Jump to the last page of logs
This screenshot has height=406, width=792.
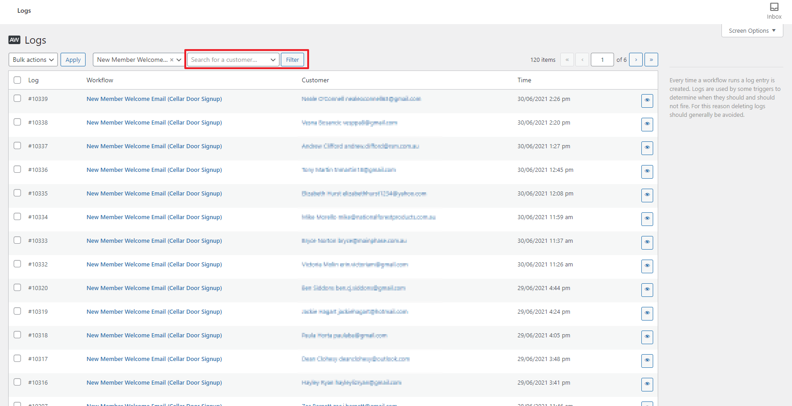651,60
